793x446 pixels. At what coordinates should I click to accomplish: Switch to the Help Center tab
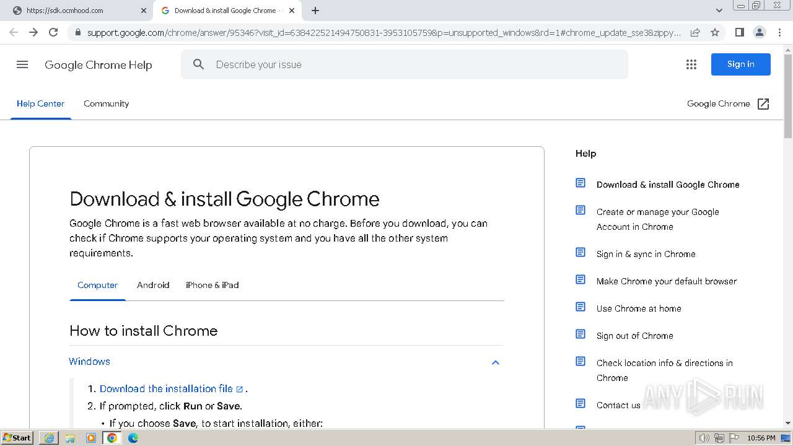40,103
